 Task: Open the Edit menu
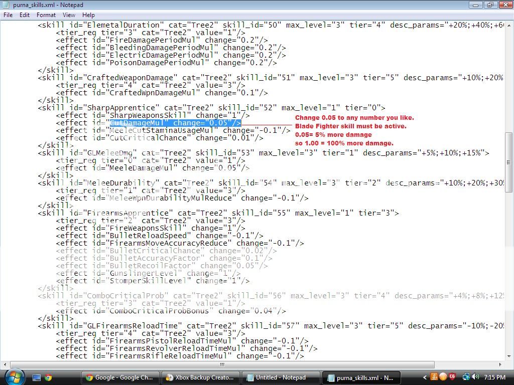click(x=25, y=15)
